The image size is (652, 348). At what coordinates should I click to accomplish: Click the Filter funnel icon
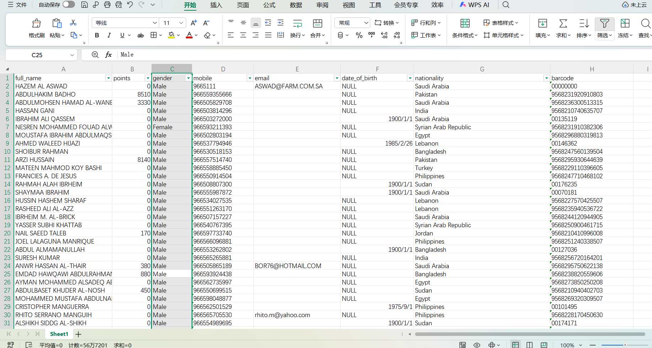pyautogui.click(x=604, y=23)
